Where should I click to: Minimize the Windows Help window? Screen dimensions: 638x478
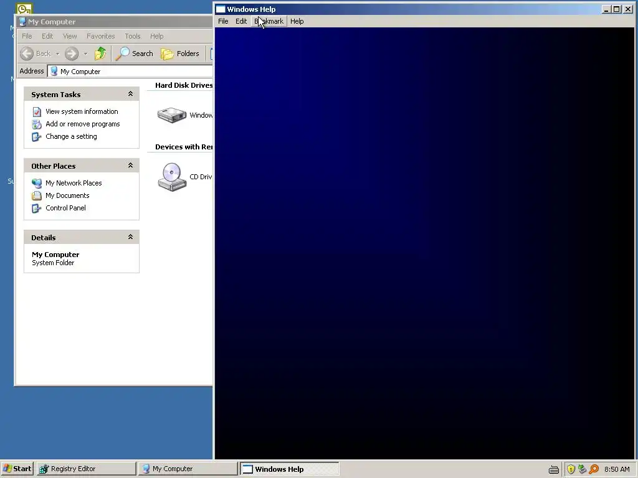[606, 9]
